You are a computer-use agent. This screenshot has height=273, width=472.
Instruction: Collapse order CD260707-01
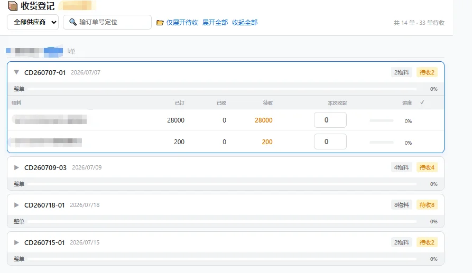pos(16,72)
